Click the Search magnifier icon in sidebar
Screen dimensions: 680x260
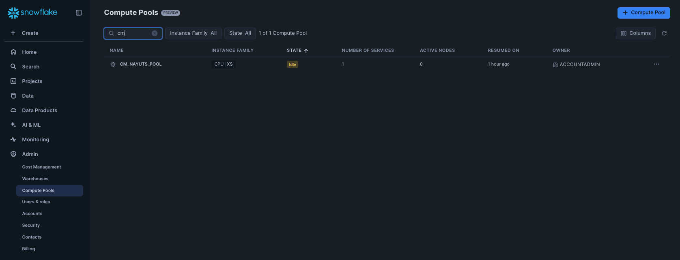[x=13, y=66]
